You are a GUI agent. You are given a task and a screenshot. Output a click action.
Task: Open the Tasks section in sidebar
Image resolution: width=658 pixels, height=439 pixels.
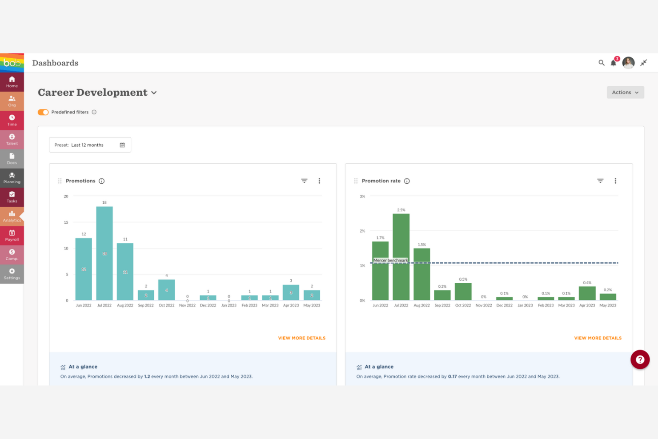[12, 197]
